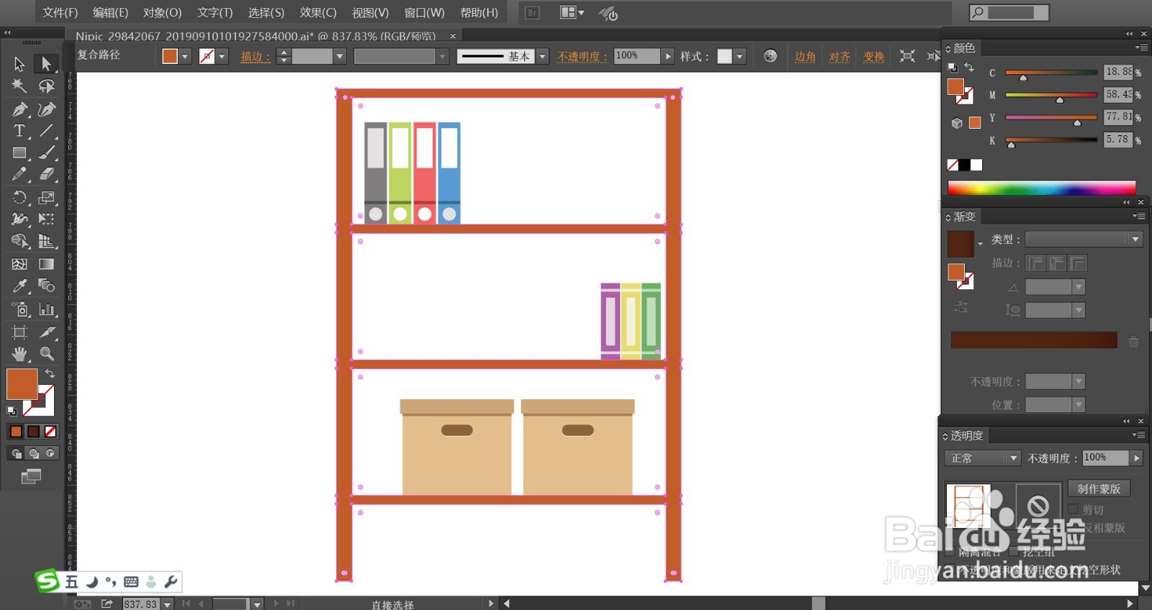Open the 文件(F) menu
This screenshot has width=1152, height=610.
(60, 12)
